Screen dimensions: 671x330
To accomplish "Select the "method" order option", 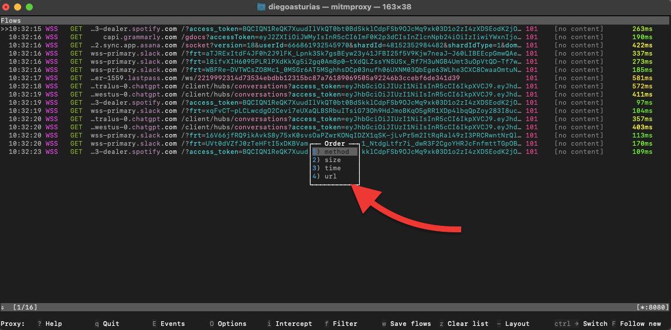I will [335, 152].
